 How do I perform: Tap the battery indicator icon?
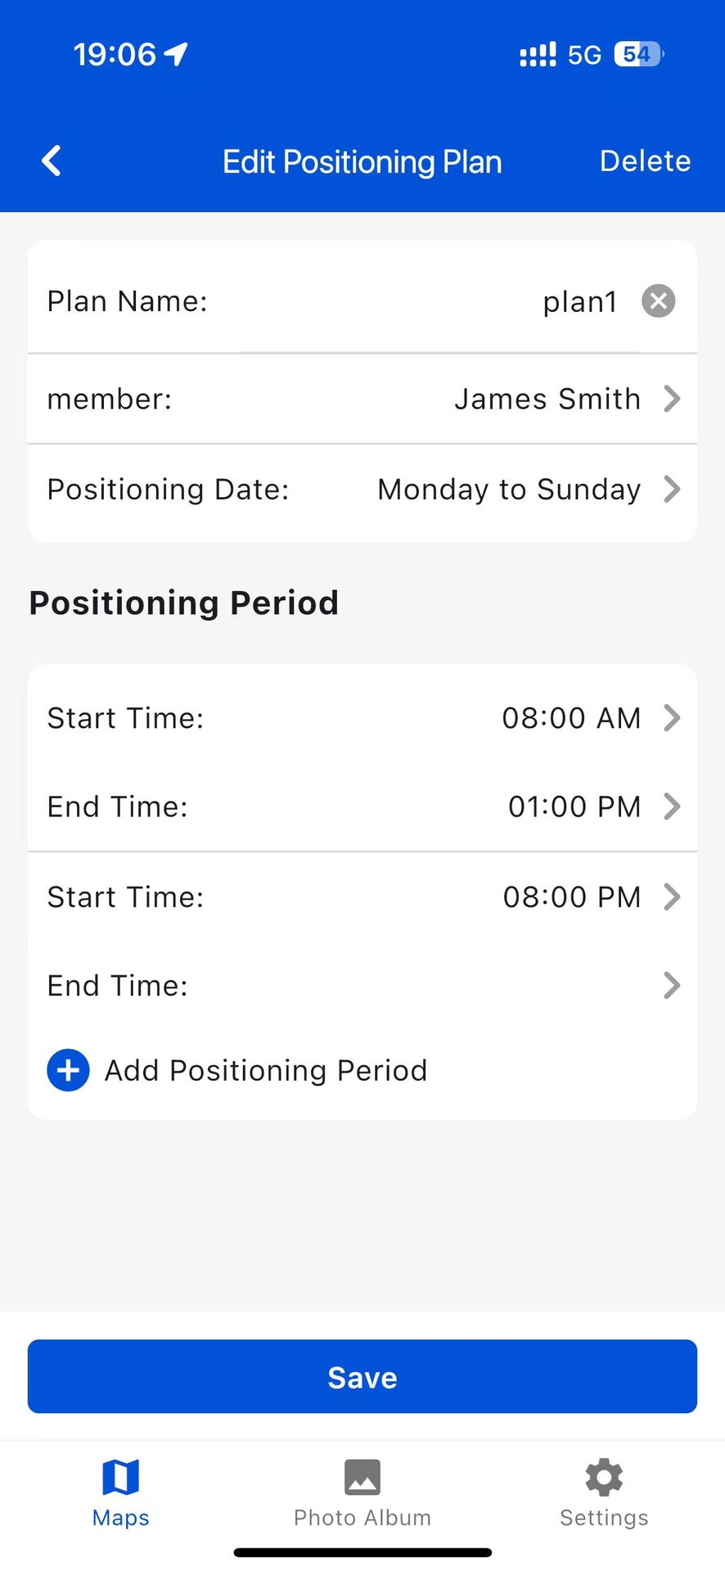coord(638,54)
